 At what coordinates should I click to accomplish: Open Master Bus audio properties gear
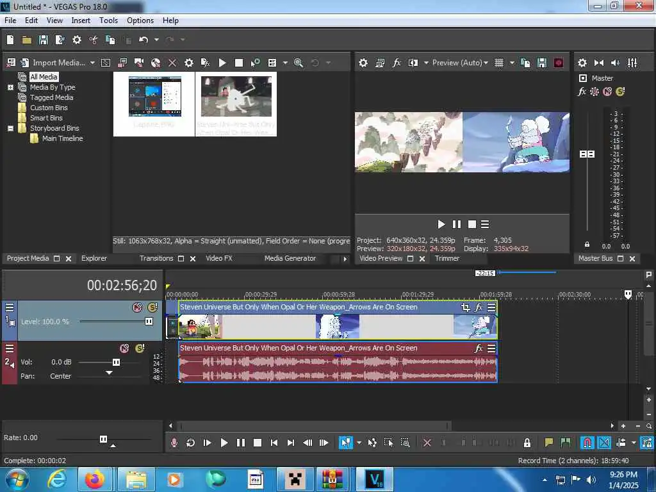point(582,63)
